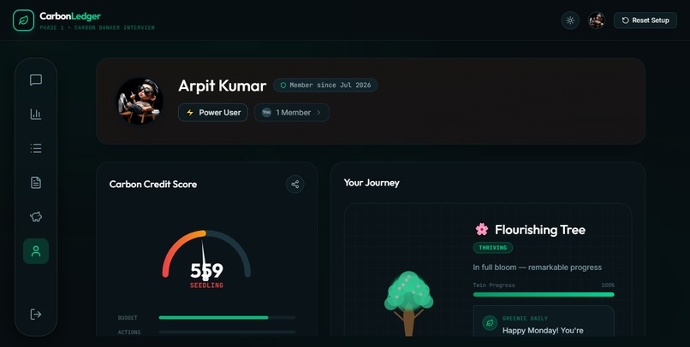Click the Member since Jul 2026 badge

[325, 85]
